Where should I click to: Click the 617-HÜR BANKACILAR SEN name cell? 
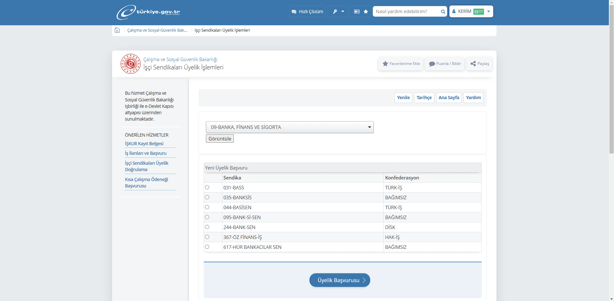pos(303,247)
